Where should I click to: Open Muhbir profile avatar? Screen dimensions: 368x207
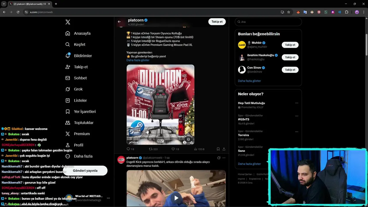point(242,45)
